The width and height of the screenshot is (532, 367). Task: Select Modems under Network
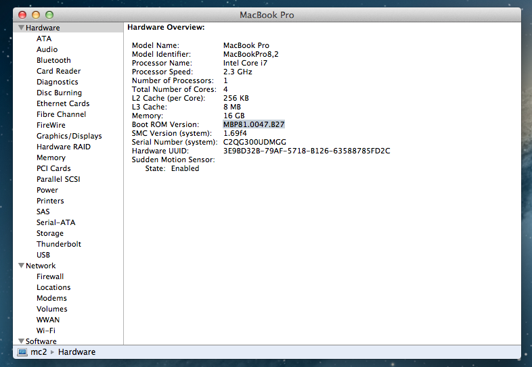point(51,298)
